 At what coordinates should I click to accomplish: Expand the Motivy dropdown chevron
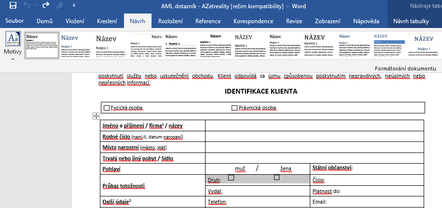13,59
